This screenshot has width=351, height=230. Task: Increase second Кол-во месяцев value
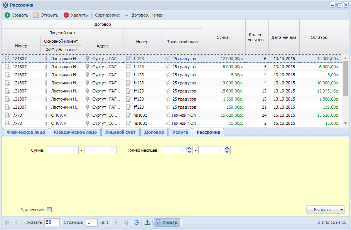pyautogui.click(x=227, y=148)
